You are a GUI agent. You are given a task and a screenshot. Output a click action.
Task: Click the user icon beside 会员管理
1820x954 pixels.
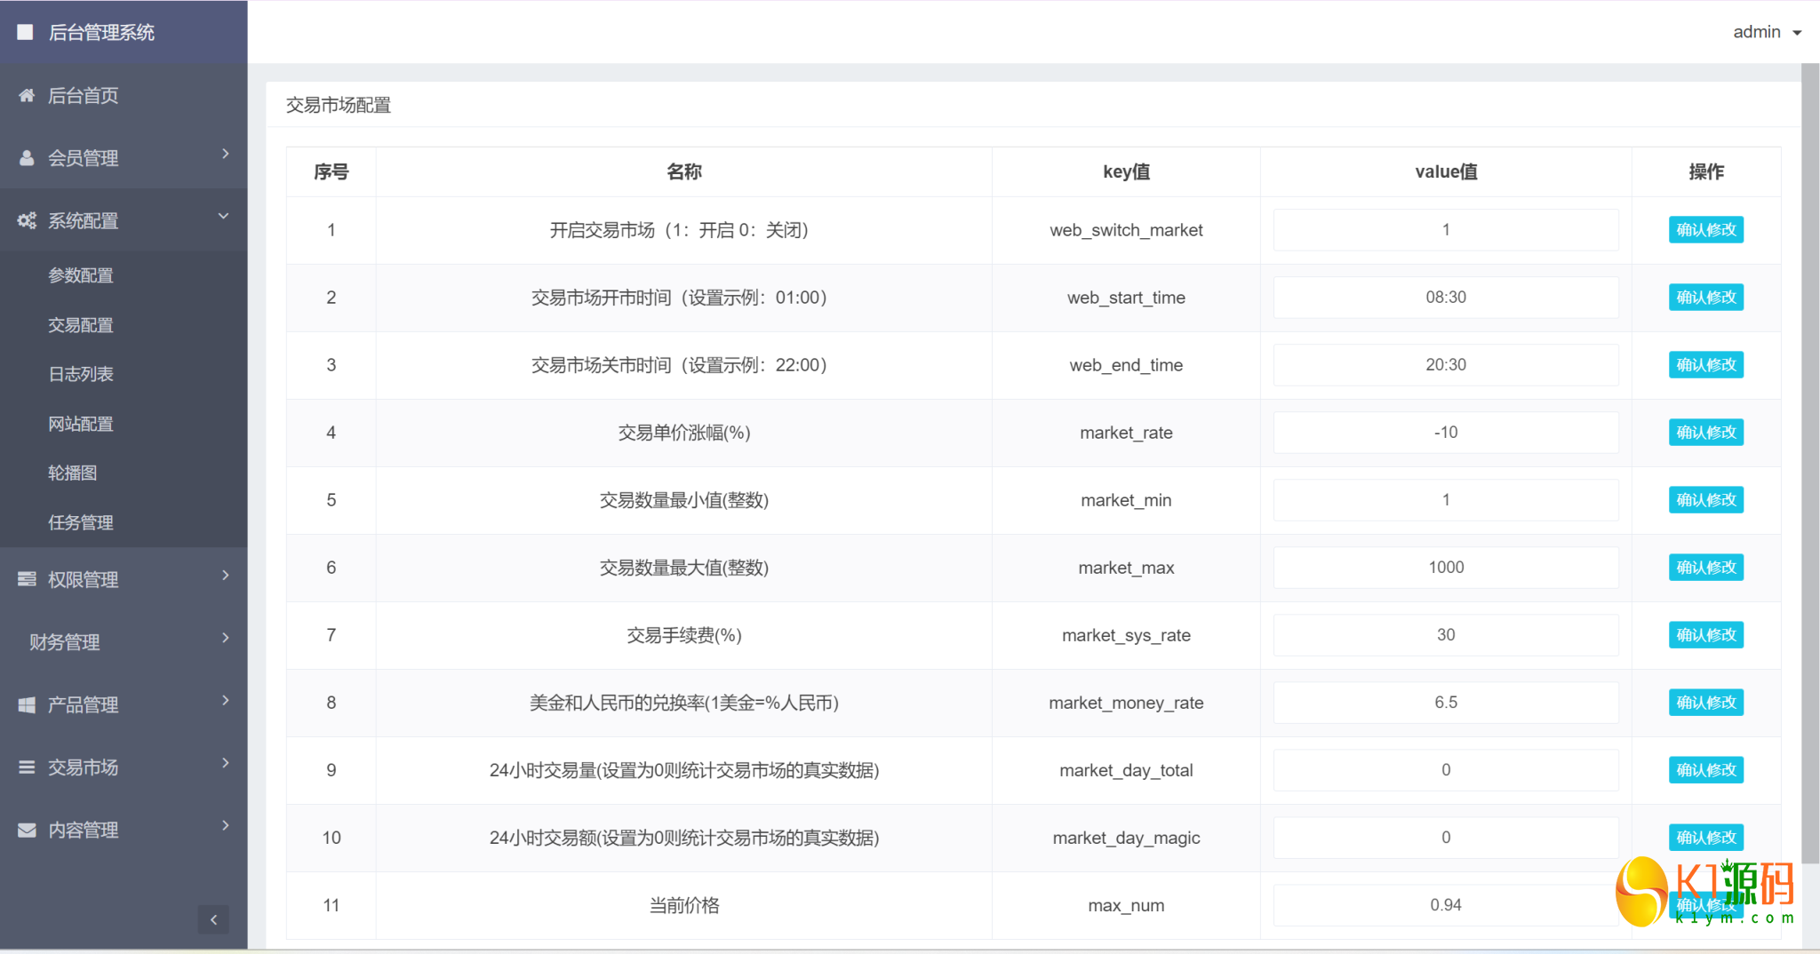[27, 158]
